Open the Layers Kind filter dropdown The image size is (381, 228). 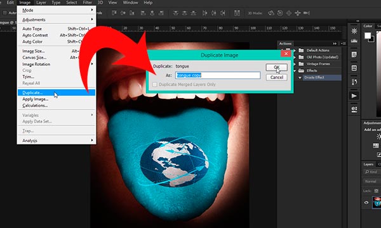[371, 172]
